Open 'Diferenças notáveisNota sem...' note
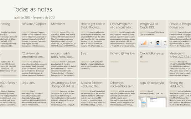191x119 pixels. coord(123,93)
